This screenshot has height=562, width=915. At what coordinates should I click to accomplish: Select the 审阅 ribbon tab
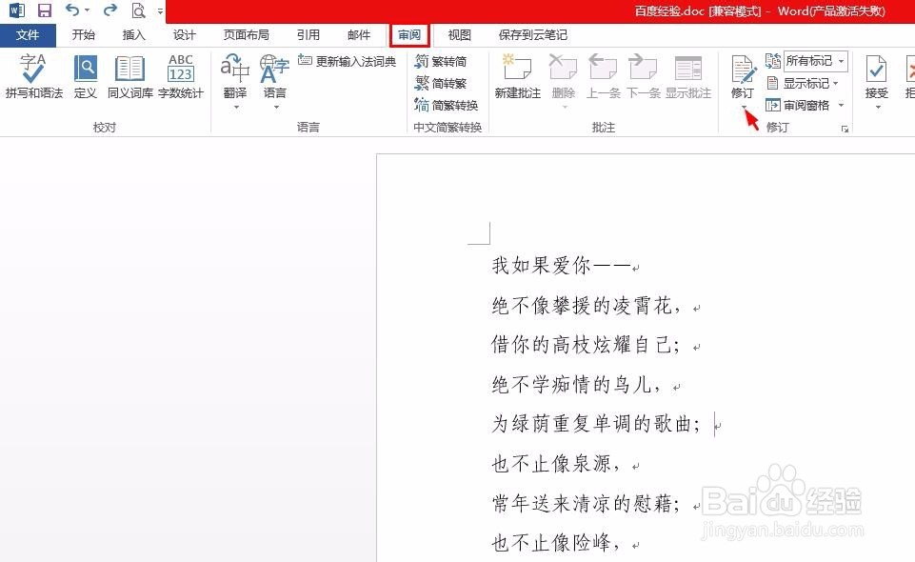[x=409, y=35]
